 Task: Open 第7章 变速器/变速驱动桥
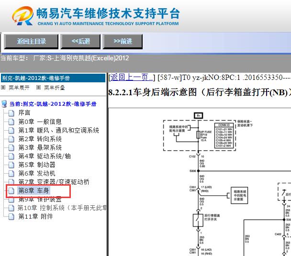point(54,182)
